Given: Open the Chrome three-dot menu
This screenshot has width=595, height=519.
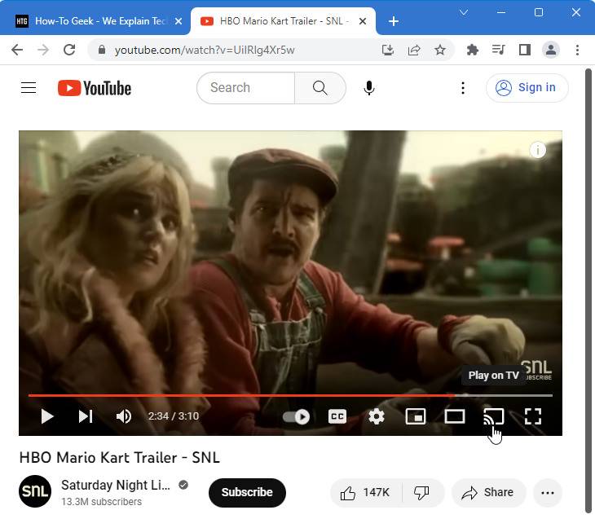Looking at the screenshot, I should tap(577, 50).
